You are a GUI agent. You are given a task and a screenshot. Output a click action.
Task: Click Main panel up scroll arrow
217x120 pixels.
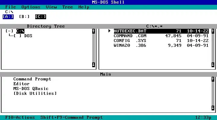pyautogui.click(x=213, y=79)
